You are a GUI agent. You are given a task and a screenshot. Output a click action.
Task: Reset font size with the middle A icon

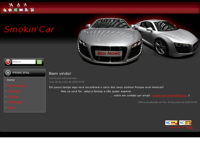coord(18,5)
